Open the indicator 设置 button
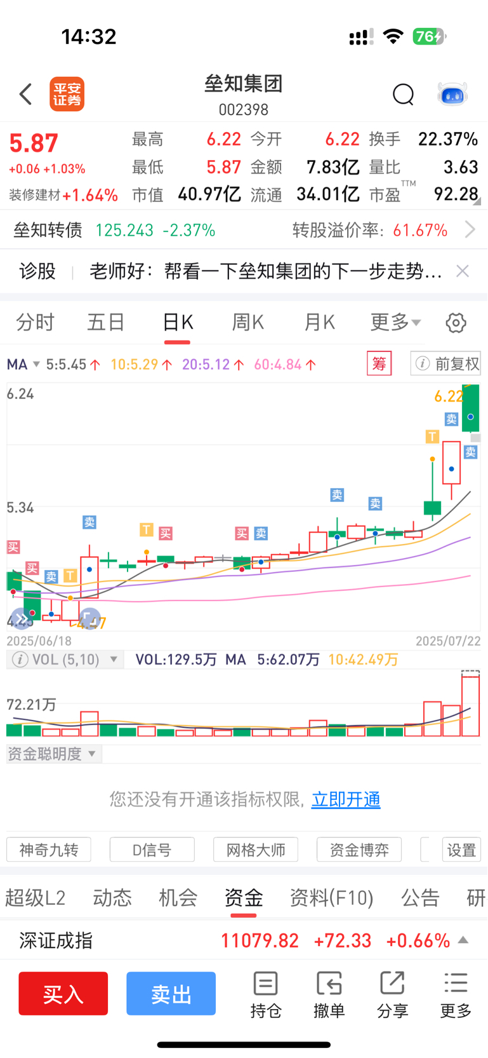488x1058 pixels. pos(461,850)
